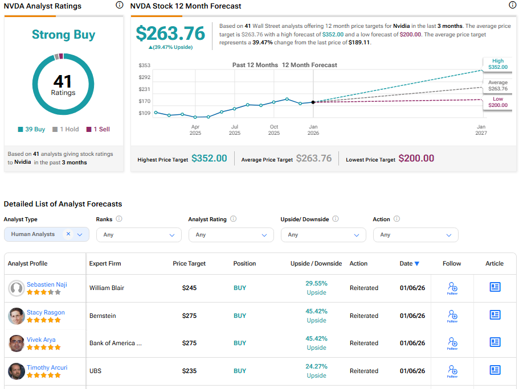Expand the Ranks dropdown
Screen dimensions: 519x389
[138, 234]
